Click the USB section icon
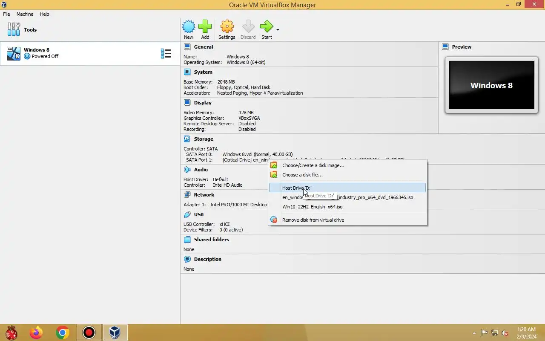This screenshot has height=341, width=545. (x=187, y=214)
